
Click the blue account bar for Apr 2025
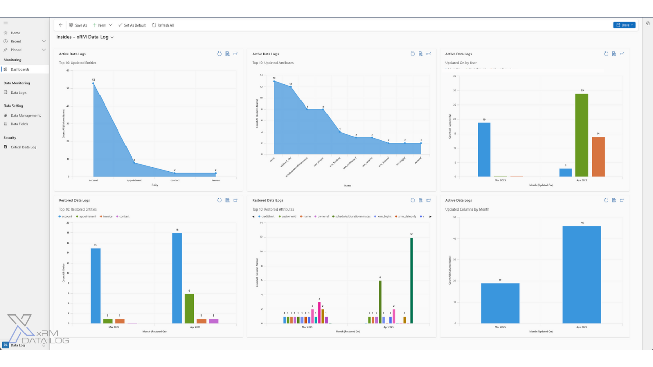coord(177,278)
